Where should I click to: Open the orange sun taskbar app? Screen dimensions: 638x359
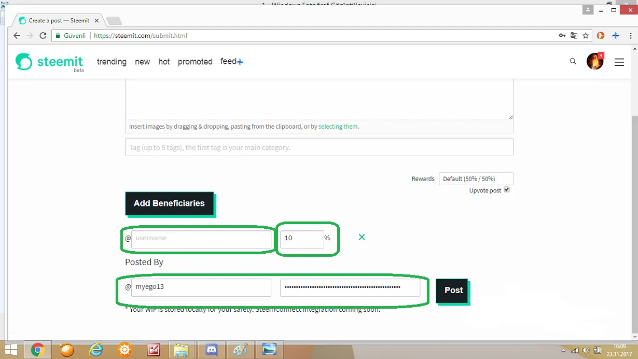pyautogui.click(x=66, y=350)
